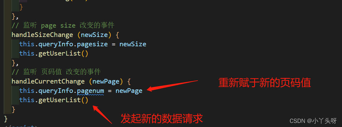Click the newSize parameter in handleSizeChange

(94, 35)
